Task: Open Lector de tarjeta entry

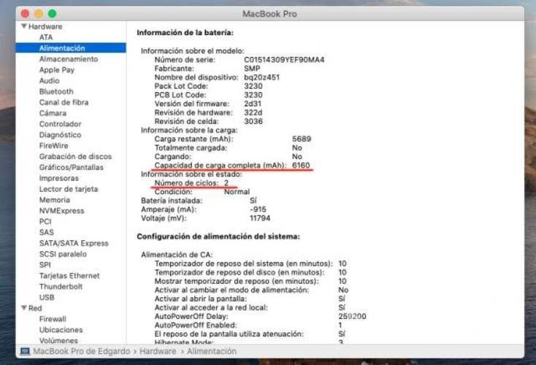Action: [x=69, y=189]
